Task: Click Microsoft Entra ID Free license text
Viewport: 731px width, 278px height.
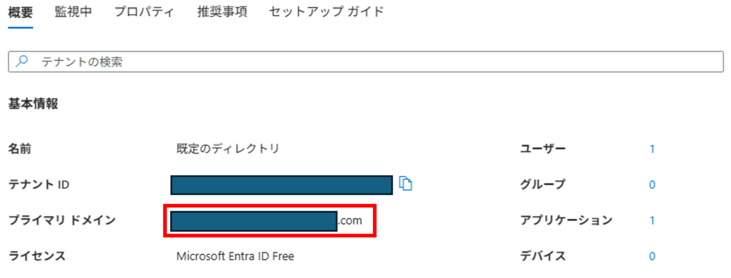Action: [235, 256]
